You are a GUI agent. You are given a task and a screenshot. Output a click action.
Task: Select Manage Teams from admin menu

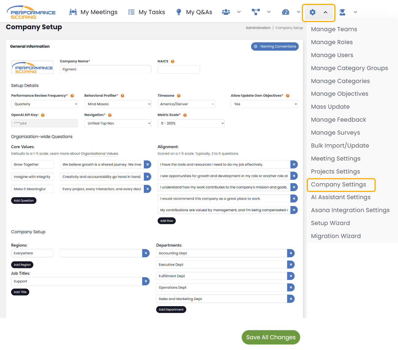(x=334, y=29)
